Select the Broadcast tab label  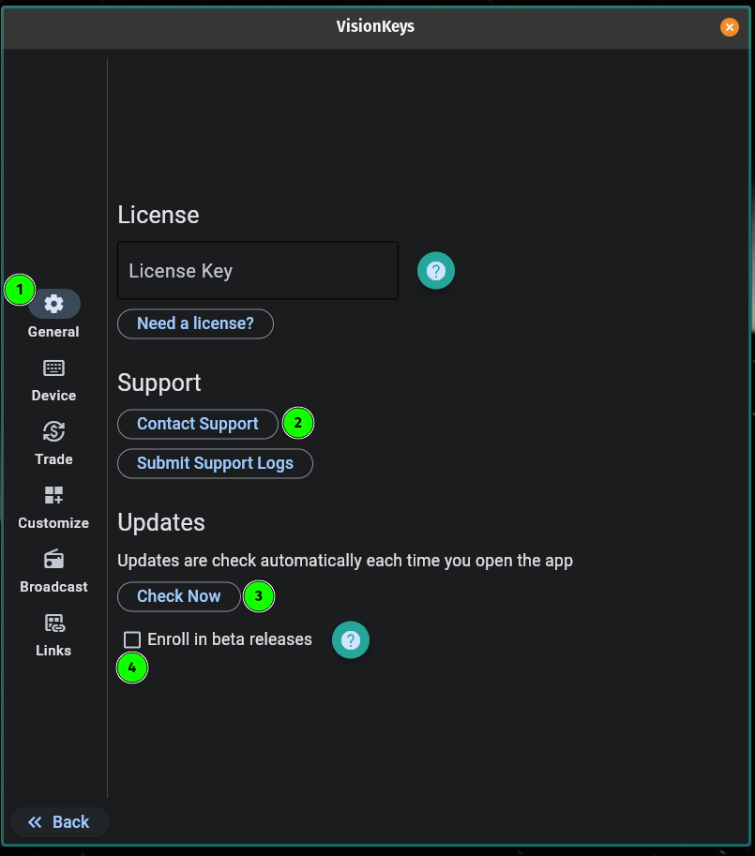pyautogui.click(x=53, y=587)
